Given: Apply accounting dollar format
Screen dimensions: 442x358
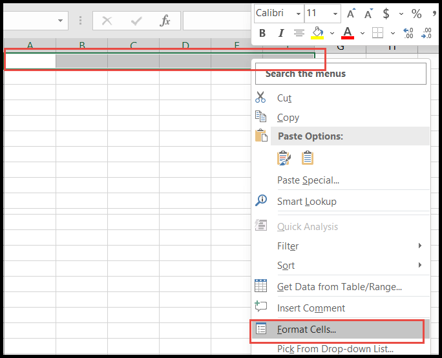Looking at the screenshot, I should click(386, 14).
